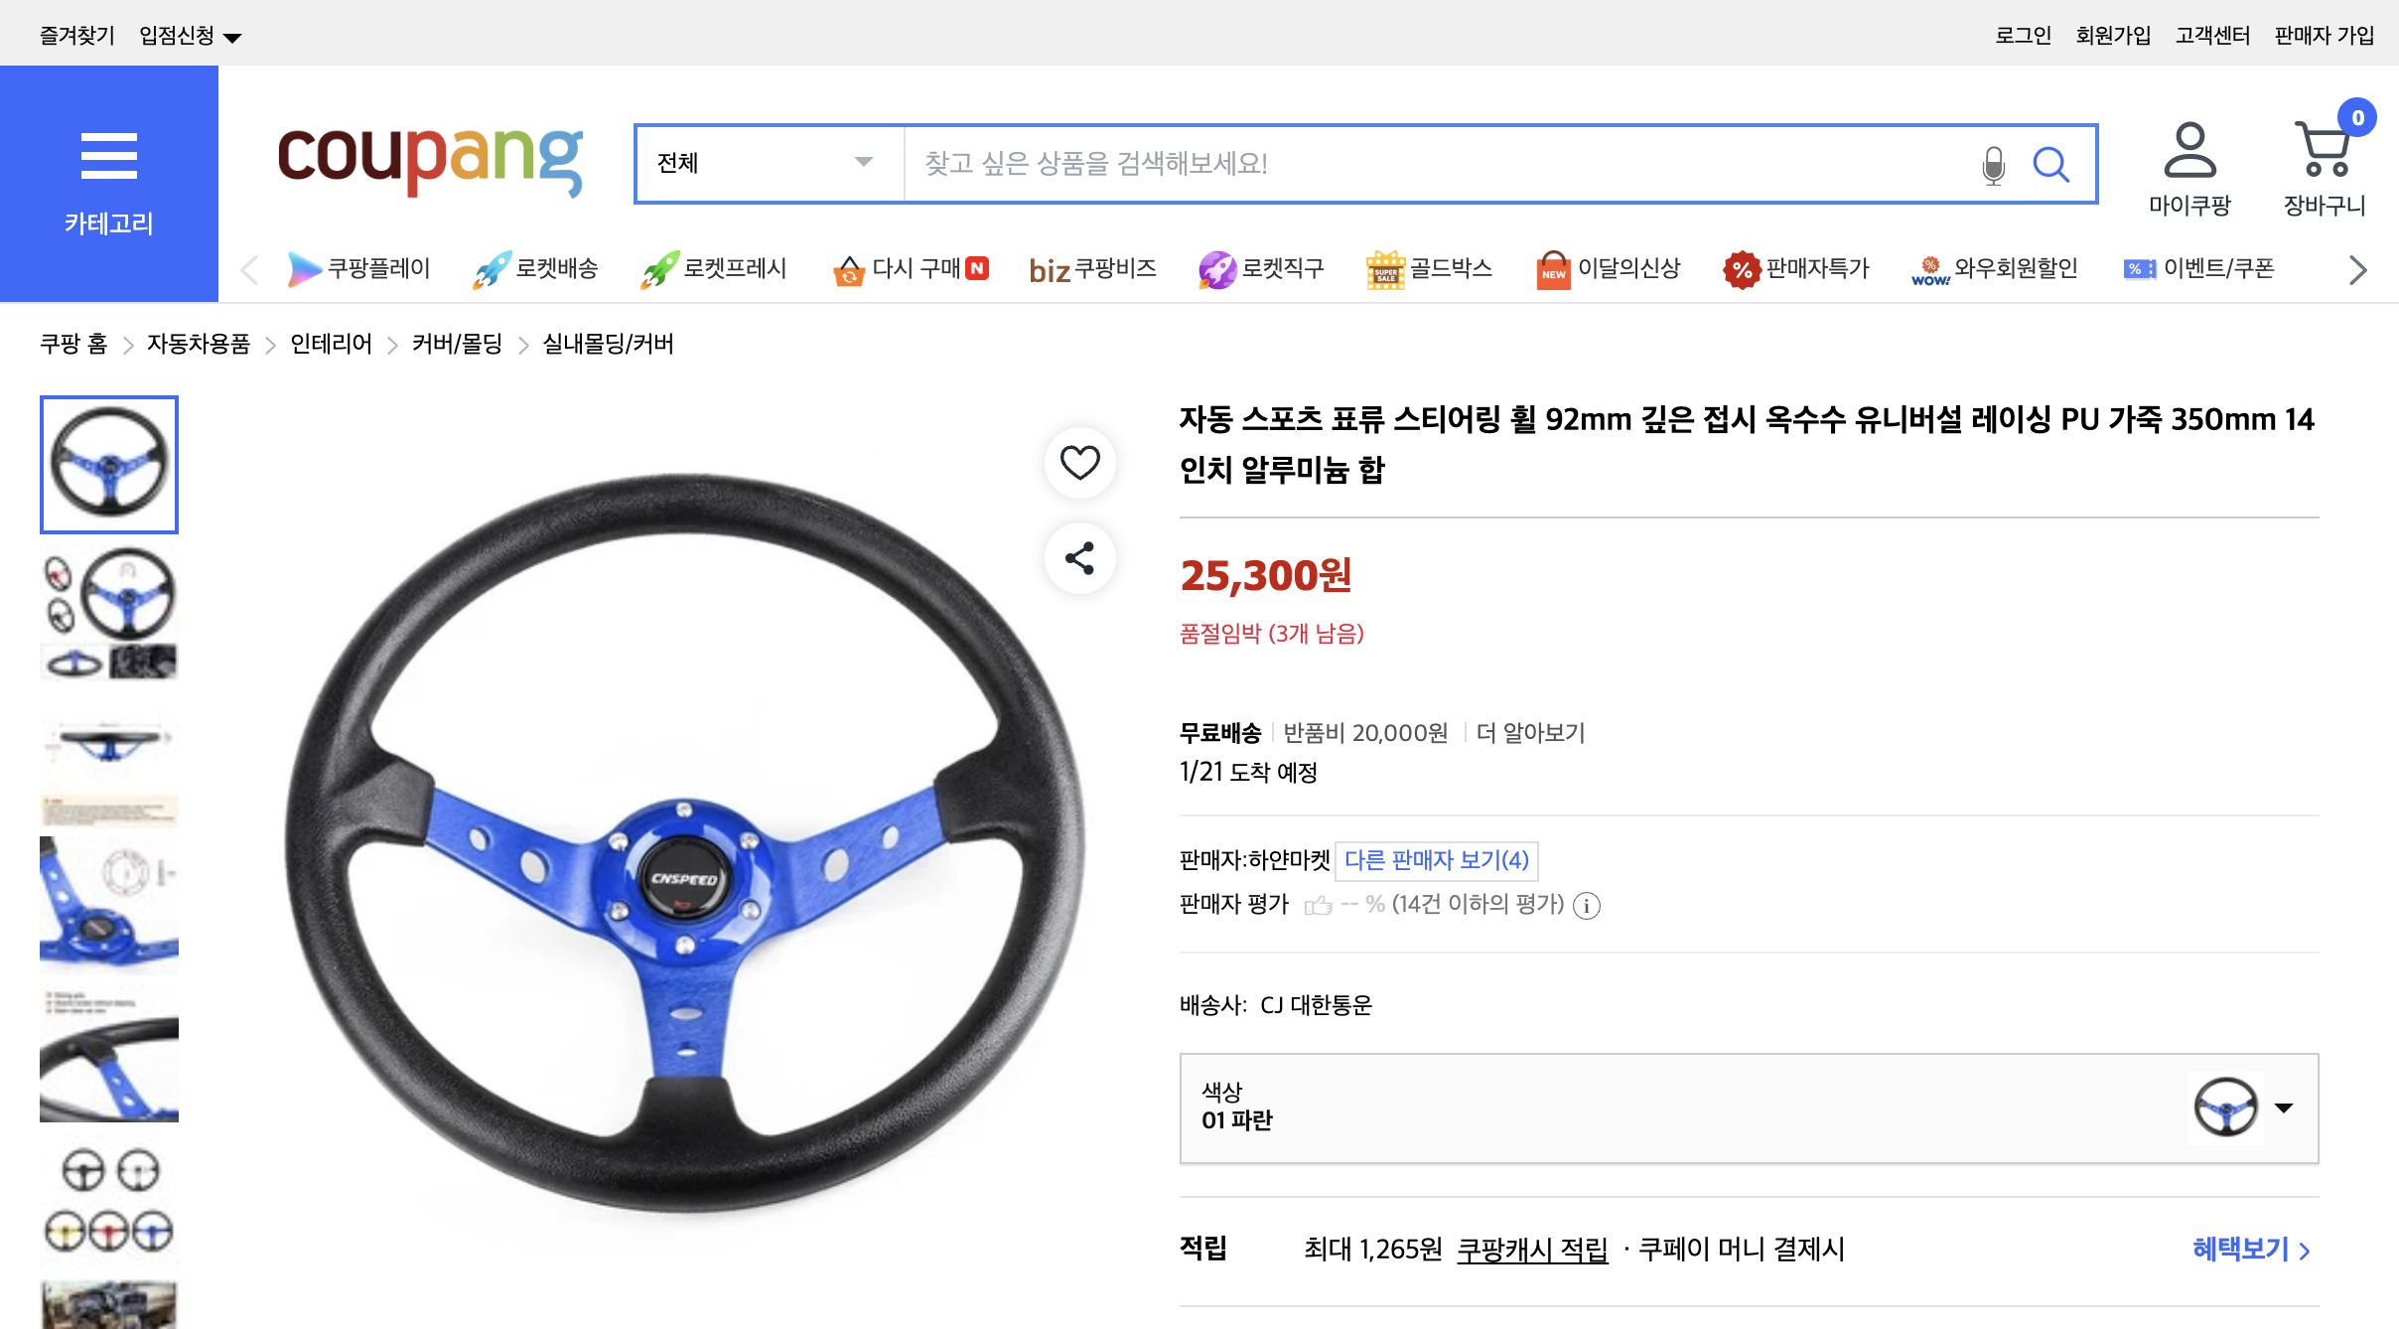The height and width of the screenshot is (1329, 2399).
Task: Open 골드박스 via its gift box icon
Action: click(1385, 268)
